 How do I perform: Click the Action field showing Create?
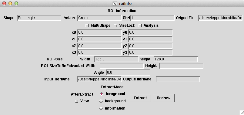[x=99, y=18]
